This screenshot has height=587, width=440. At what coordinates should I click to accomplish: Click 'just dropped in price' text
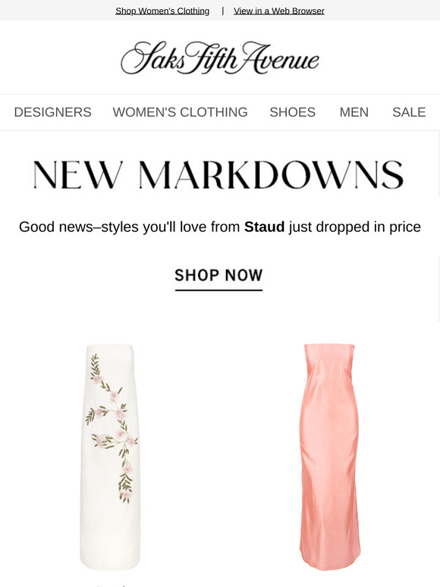[x=354, y=227]
